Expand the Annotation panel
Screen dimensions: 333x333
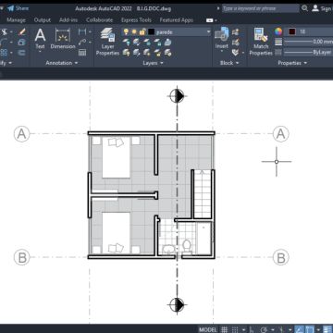(62, 63)
